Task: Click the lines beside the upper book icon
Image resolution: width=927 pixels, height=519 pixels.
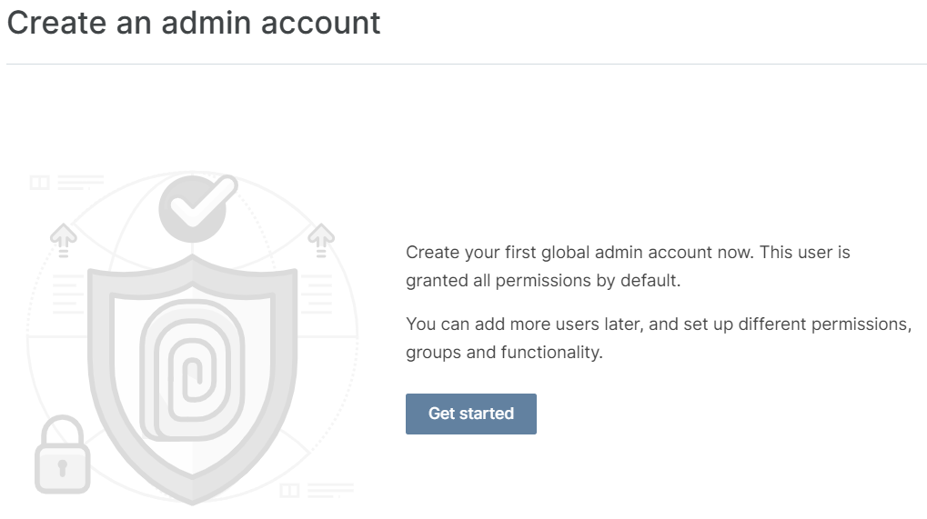Action: 80,183
